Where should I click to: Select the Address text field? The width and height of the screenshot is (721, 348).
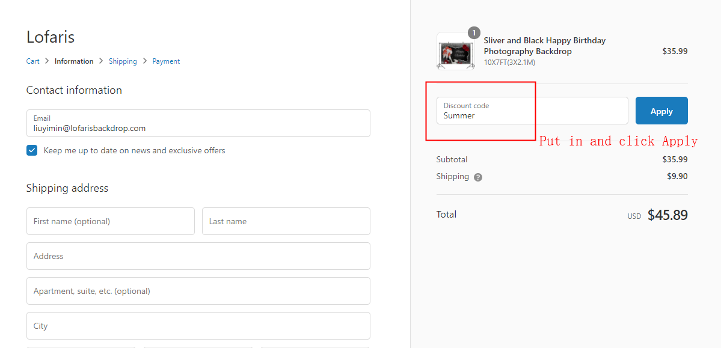coord(198,256)
